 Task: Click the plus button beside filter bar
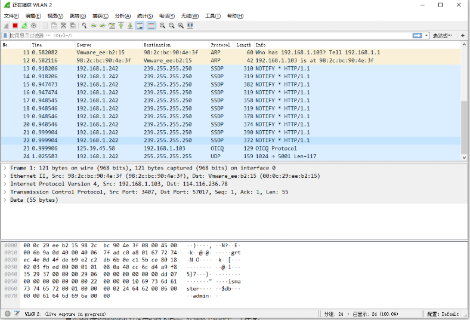click(463, 36)
